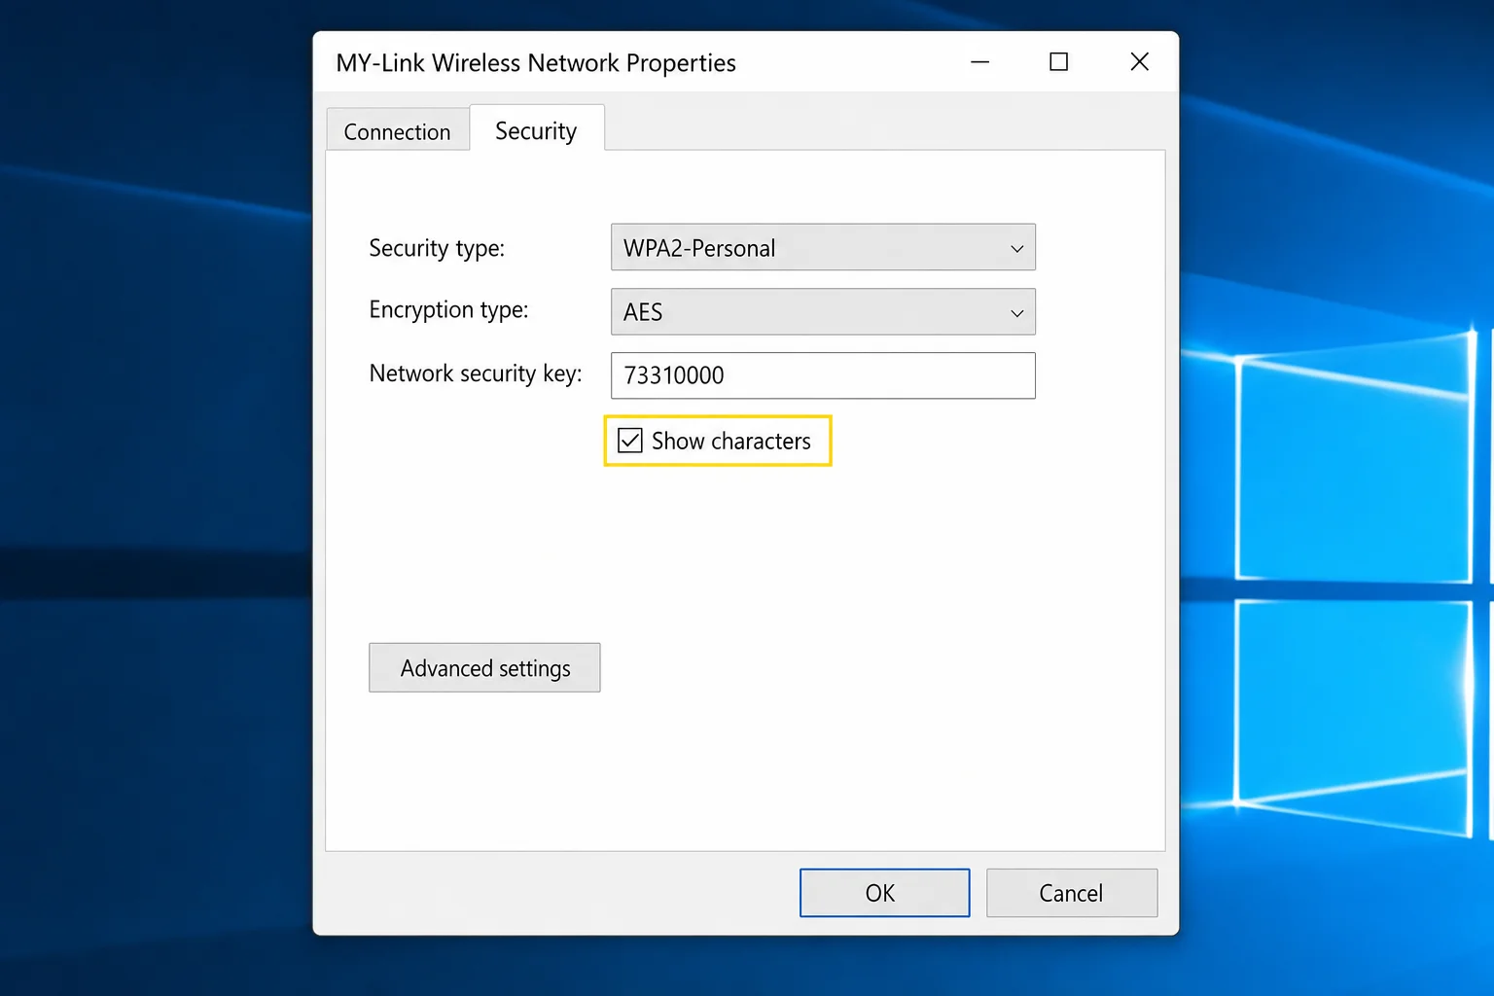The height and width of the screenshot is (996, 1494).
Task: Click the Network security key field
Action: (823, 375)
